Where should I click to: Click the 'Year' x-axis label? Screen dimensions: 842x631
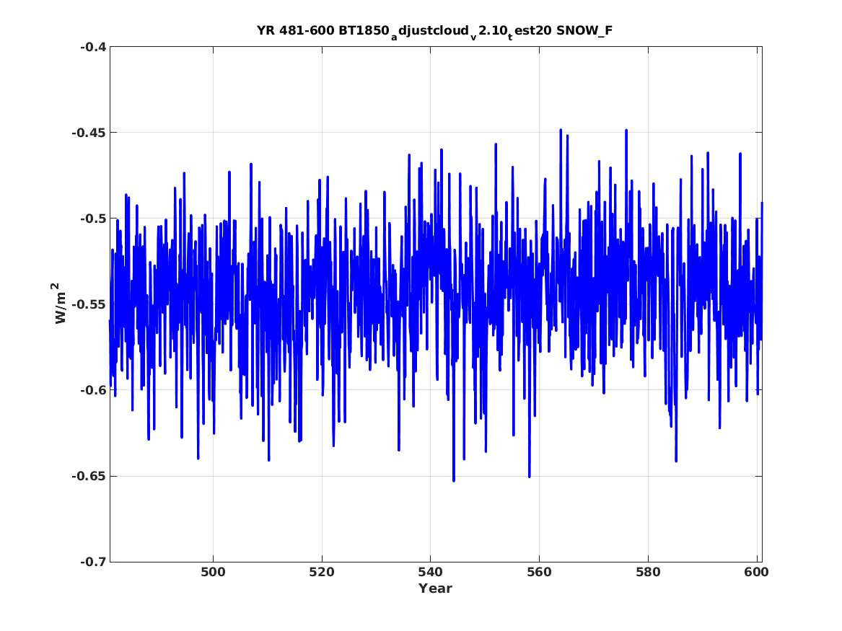(x=436, y=588)
